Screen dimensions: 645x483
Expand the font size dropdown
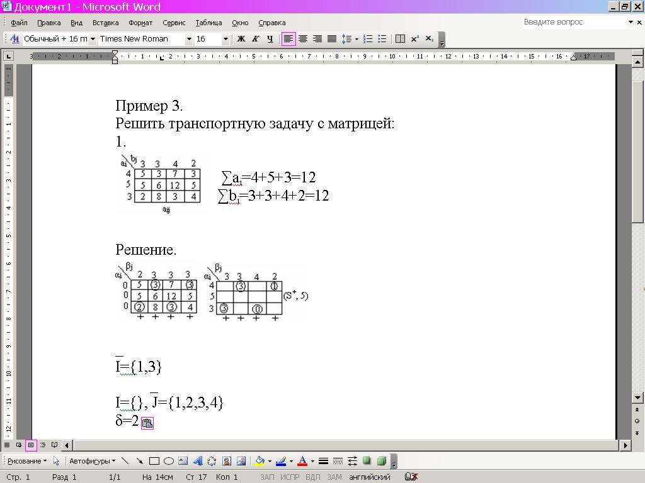(x=225, y=39)
